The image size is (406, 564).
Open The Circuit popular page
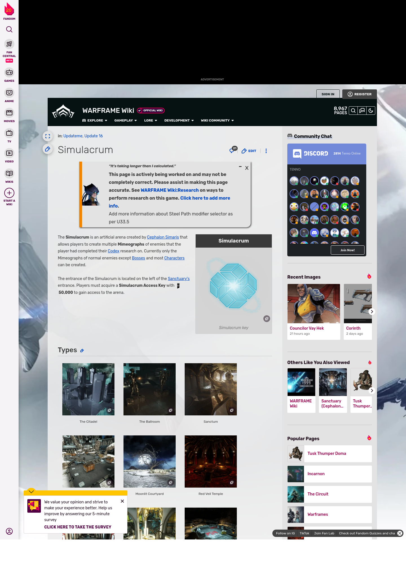coord(330,494)
